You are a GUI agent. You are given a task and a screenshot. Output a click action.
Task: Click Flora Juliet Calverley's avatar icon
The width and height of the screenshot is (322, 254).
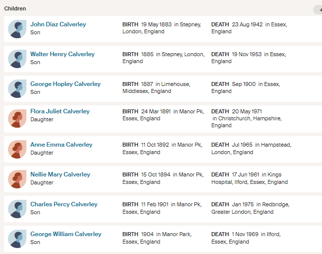(x=17, y=118)
